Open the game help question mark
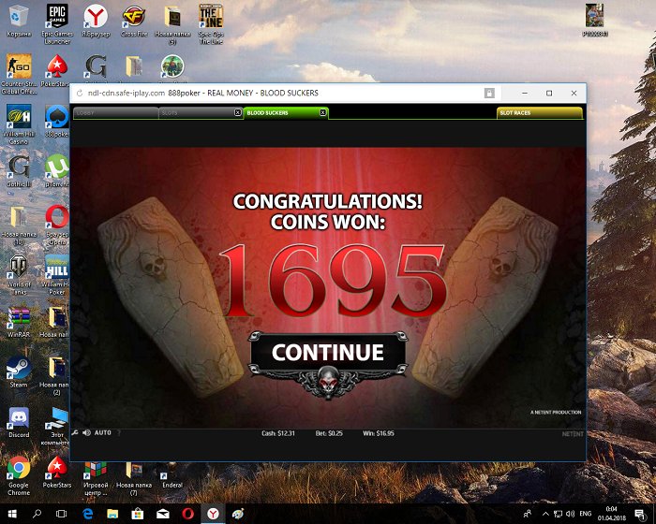The height and width of the screenshot is (524, 656). click(119, 433)
